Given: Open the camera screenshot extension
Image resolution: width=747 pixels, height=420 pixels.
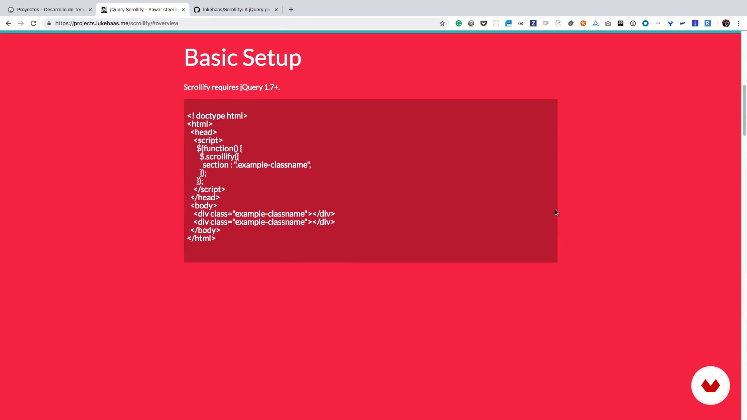Looking at the screenshot, I should click(608, 23).
